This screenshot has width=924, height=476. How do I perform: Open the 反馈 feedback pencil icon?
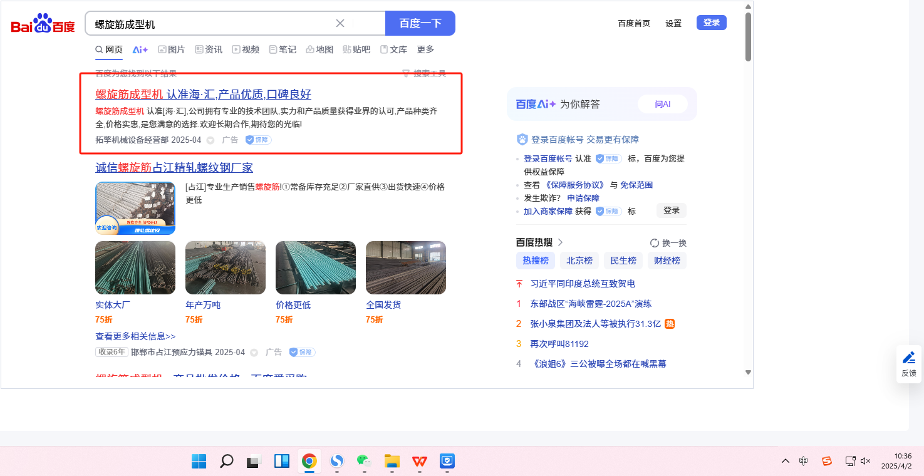(x=908, y=358)
